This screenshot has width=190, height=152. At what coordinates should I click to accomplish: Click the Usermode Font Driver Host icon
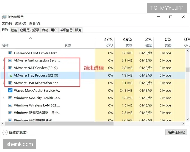[x=10, y=53]
